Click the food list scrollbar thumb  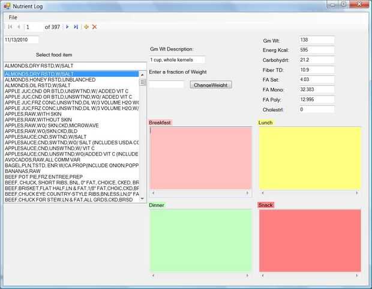coord(142,82)
